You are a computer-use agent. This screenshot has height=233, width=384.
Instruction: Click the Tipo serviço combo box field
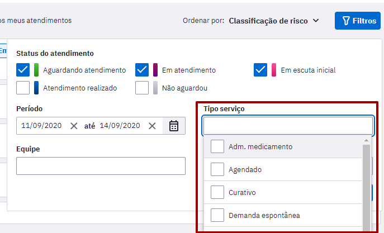(288, 126)
